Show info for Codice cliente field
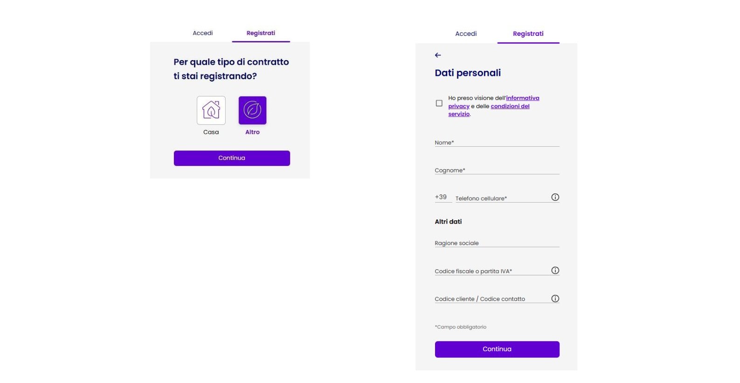This screenshot has height=383, width=740. 555,299
